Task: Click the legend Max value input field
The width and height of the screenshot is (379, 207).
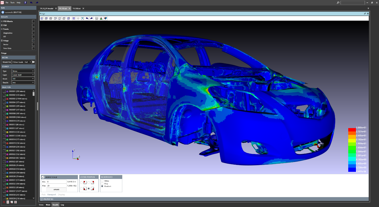Action: point(56,186)
